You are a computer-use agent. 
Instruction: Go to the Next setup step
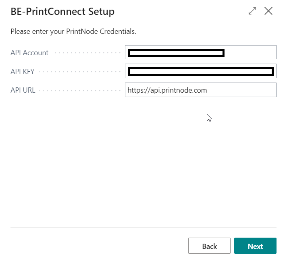coord(255,246)
